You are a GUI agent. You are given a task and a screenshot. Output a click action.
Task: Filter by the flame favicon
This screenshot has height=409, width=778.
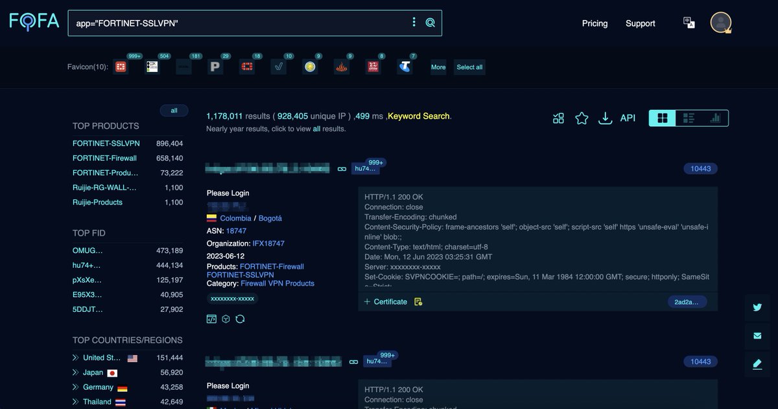(x=342, y=67)
